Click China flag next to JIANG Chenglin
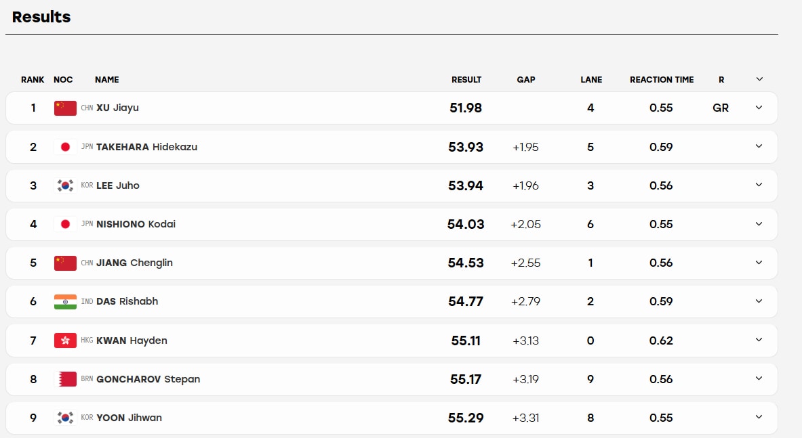 pyautogui.click(x=65, y=263)
